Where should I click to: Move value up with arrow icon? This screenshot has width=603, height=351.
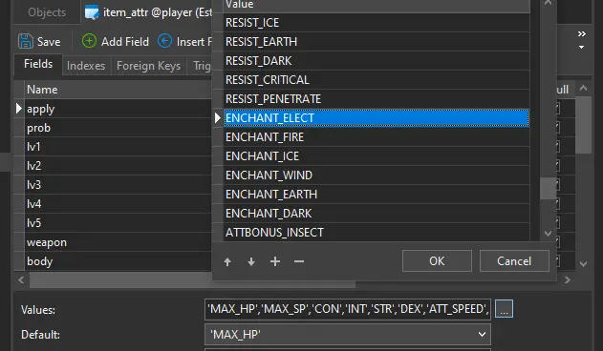(227, 261)
